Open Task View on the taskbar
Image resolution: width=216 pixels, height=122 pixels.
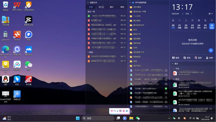click(x=118, y=118)
